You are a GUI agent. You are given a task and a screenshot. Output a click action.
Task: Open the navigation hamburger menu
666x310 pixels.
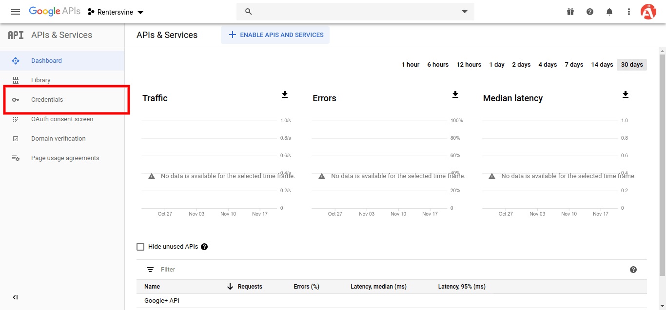click(15, 11)
